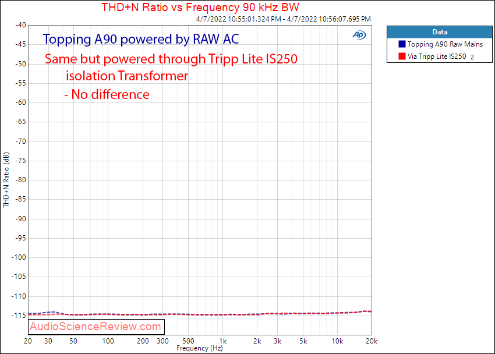Click the -100 y-axis tick label
495x354 pixels.
click(x=19, y=257)
